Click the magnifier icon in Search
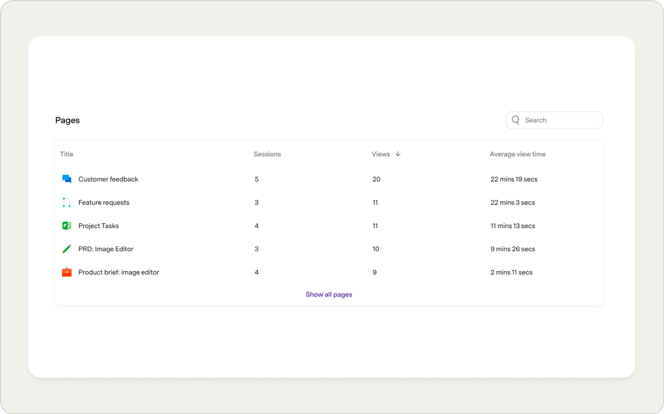The image size is (664, 414). 516,120
